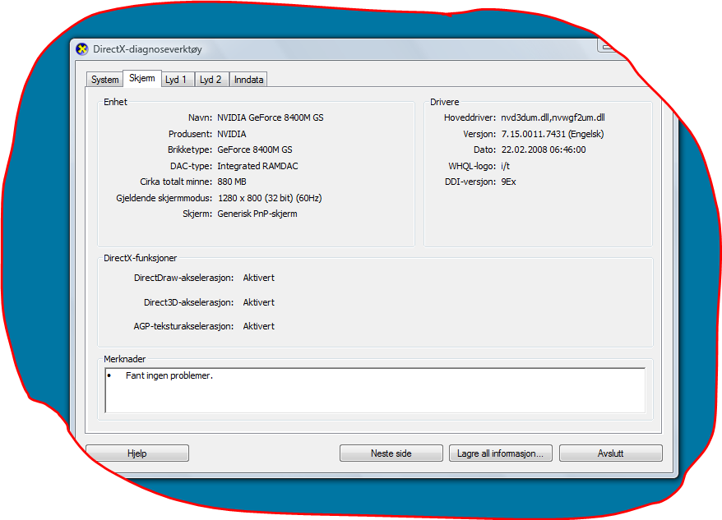Click the DirectX icon in title bar

(x=82, y=49)
